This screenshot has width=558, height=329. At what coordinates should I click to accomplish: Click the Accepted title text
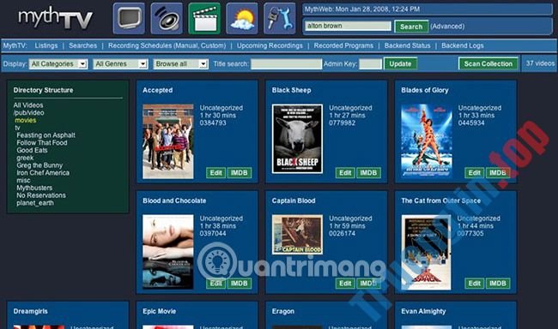tap(157, 90)
